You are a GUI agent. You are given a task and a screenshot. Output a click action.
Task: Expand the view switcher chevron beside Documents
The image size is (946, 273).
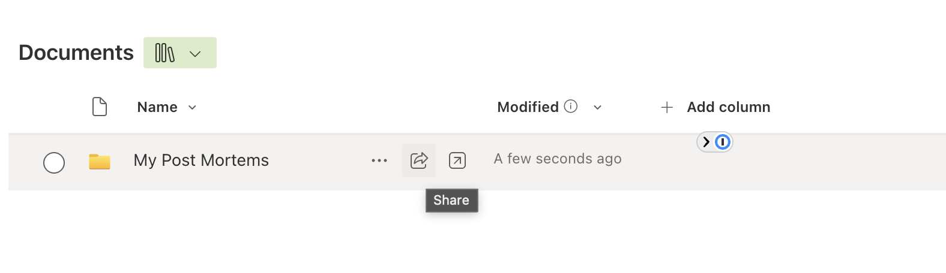[195, 54]
